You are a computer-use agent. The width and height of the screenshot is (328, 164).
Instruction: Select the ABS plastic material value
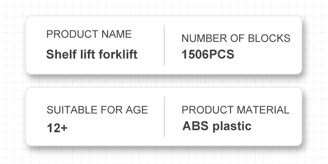click(217, 127)
